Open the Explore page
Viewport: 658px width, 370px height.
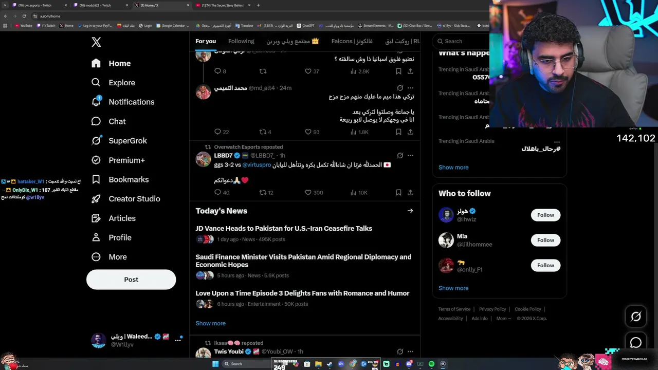113,83
